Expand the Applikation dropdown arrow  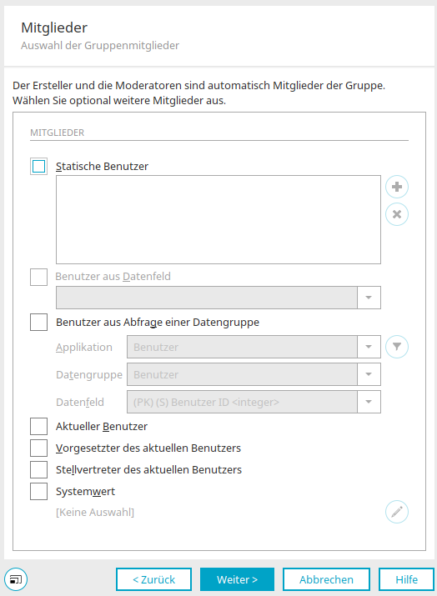click(x=369, y=347)
